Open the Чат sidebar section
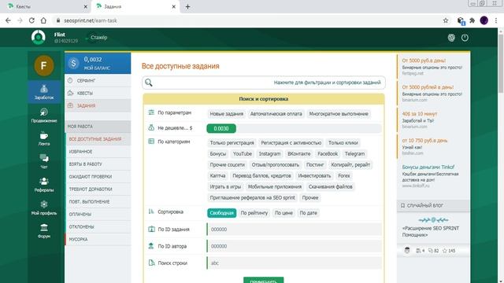The image size is (504, 283). pyautogui.click(x=44, y=161)
